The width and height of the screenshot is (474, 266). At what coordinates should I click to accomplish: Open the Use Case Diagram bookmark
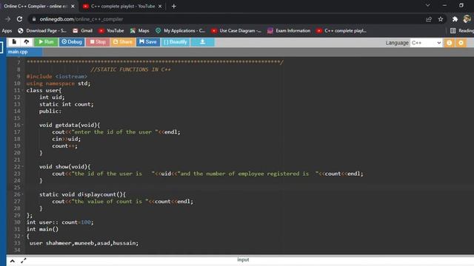(x=236, y=31)
